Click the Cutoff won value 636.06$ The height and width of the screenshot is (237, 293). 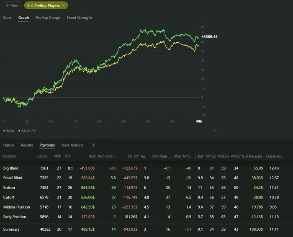88,197
